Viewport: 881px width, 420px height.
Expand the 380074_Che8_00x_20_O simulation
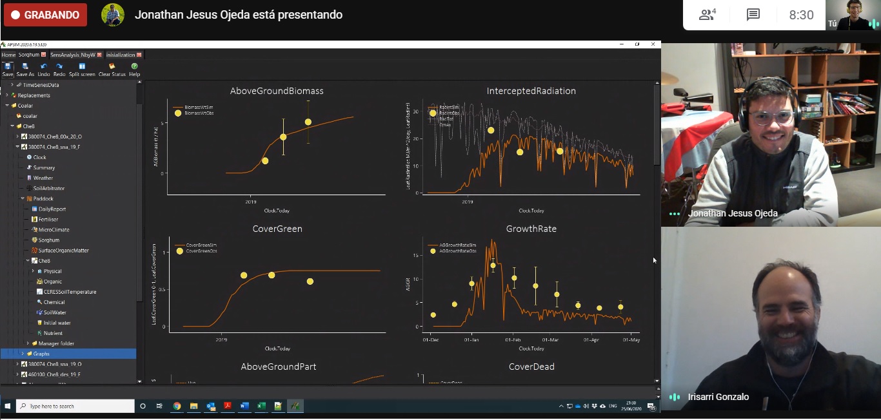tap(17, 137)
